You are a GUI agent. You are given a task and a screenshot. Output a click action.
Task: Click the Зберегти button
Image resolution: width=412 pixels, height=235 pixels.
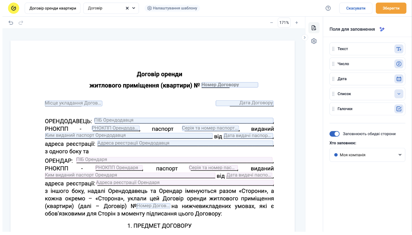[x=391, y=8]
